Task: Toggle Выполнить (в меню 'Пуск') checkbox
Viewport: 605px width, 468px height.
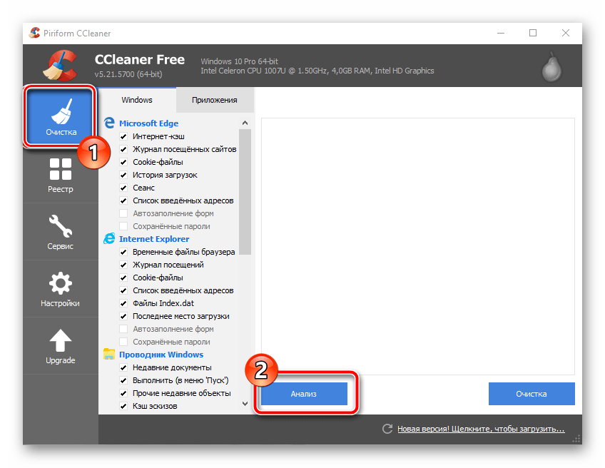Action: [123, 380]
